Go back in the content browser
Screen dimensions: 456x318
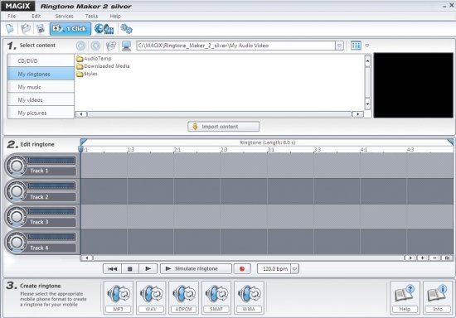(x=81, y=46)
